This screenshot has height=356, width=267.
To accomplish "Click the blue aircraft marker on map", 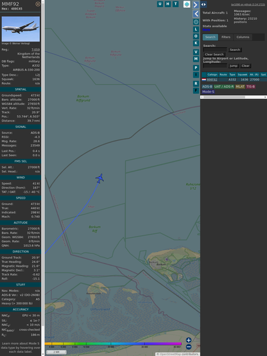I will pyautogui.click(x=99, y=179).
